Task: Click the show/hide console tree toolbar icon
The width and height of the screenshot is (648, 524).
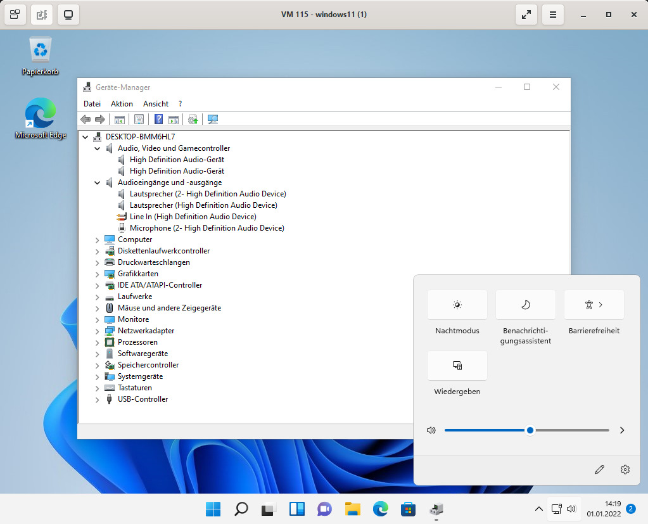Action: pos(120,120)
